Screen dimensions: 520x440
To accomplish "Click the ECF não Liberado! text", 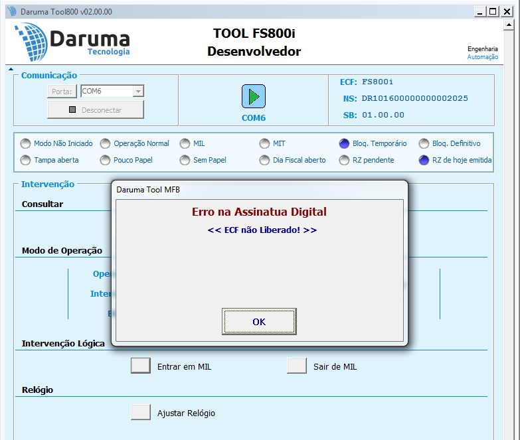I will [262, 230].
